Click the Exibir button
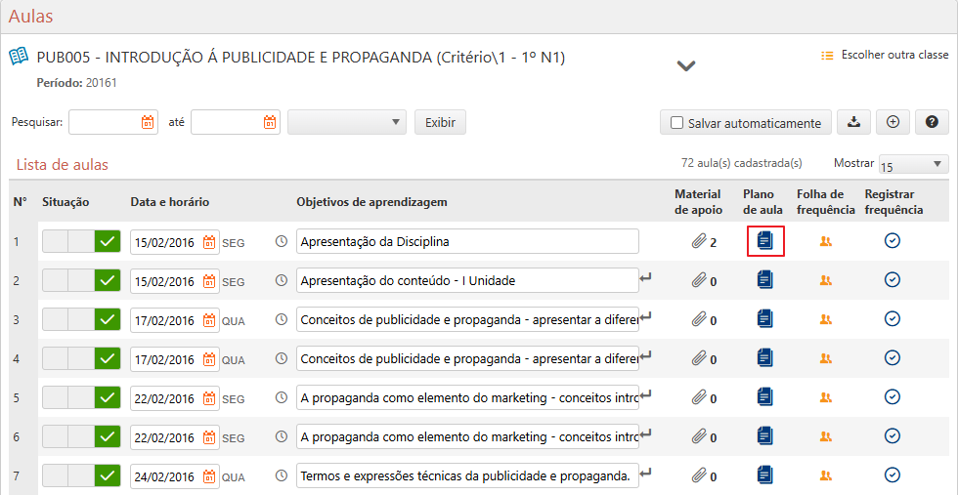The width and height of the screenshot is (958, 495). coord(440,122)
